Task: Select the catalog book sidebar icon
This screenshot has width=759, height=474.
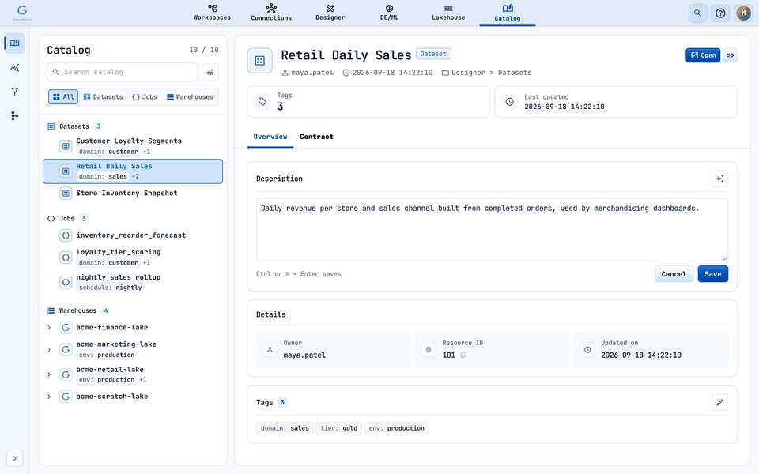Action: [14, 43]
